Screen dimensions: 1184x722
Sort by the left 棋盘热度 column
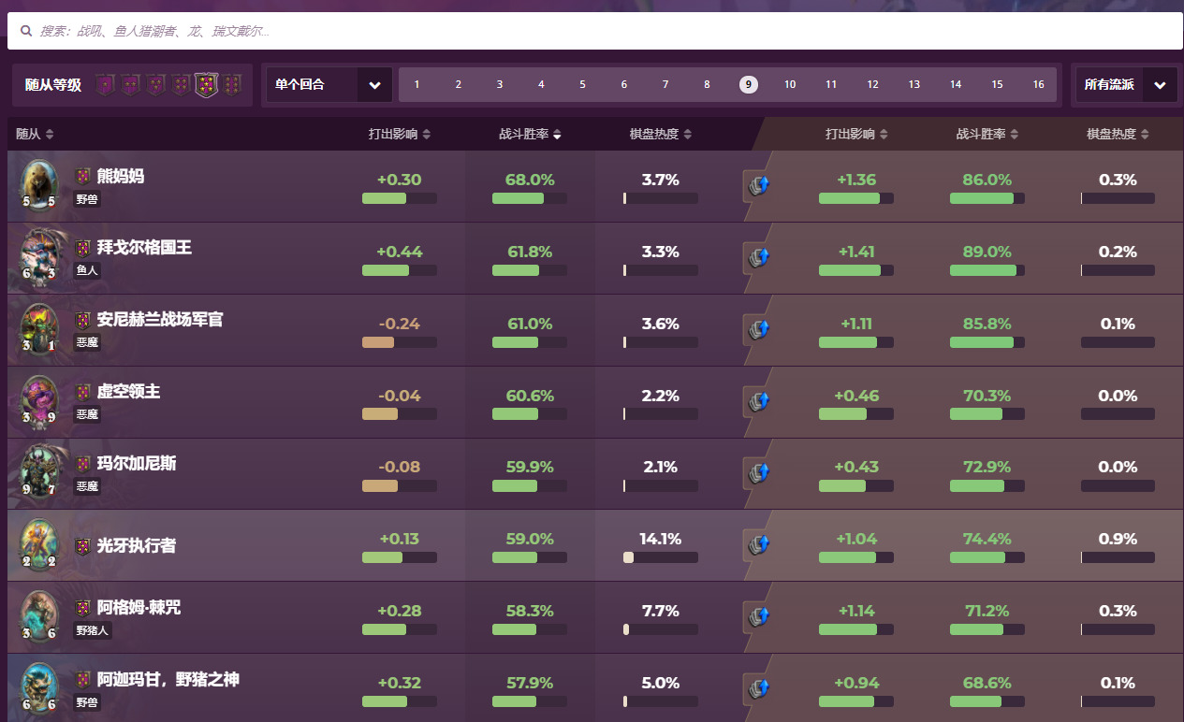(661, 135)
